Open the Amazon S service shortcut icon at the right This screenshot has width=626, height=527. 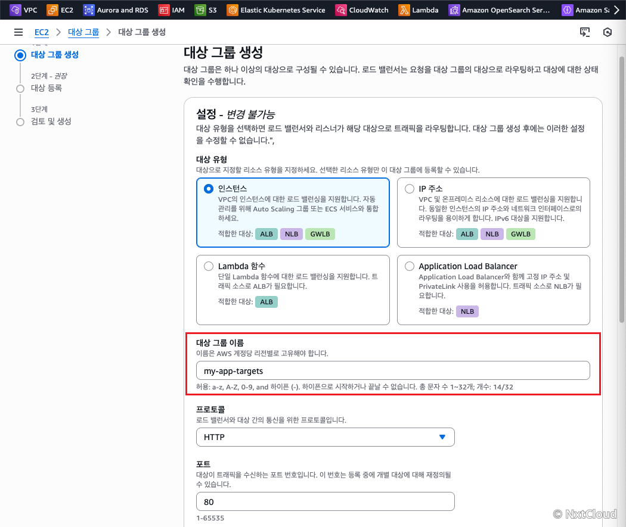pos(567,10)
